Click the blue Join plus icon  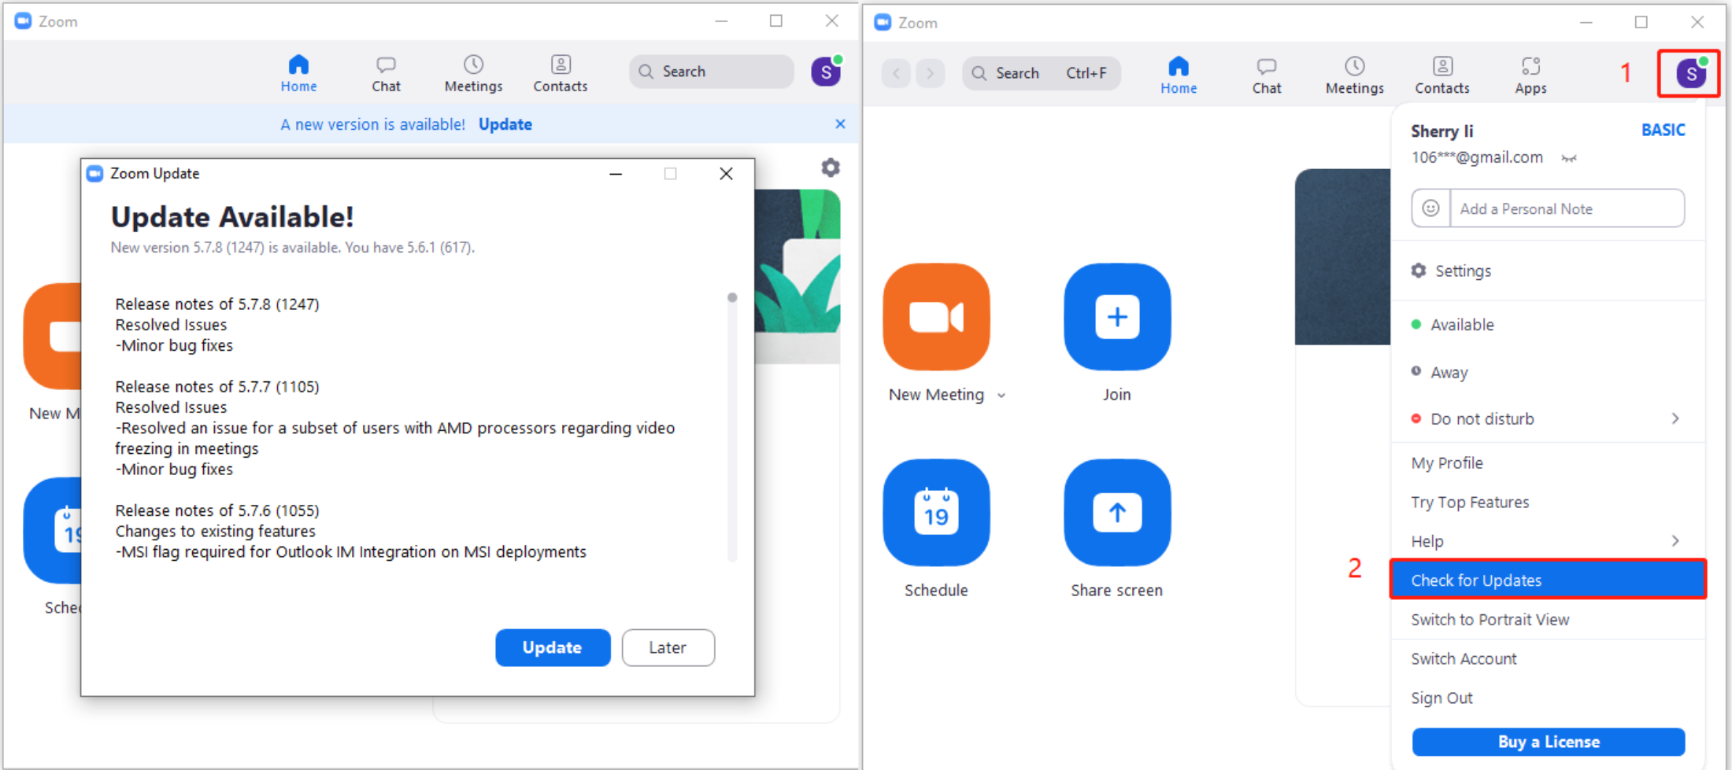point(1117,317)
